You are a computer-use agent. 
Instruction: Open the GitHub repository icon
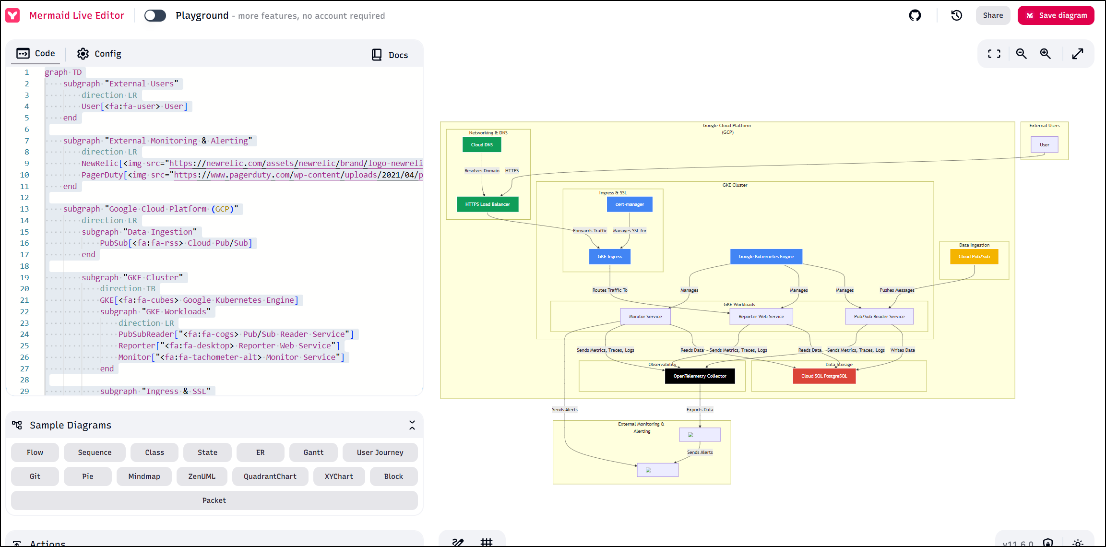tap(915, 15)
